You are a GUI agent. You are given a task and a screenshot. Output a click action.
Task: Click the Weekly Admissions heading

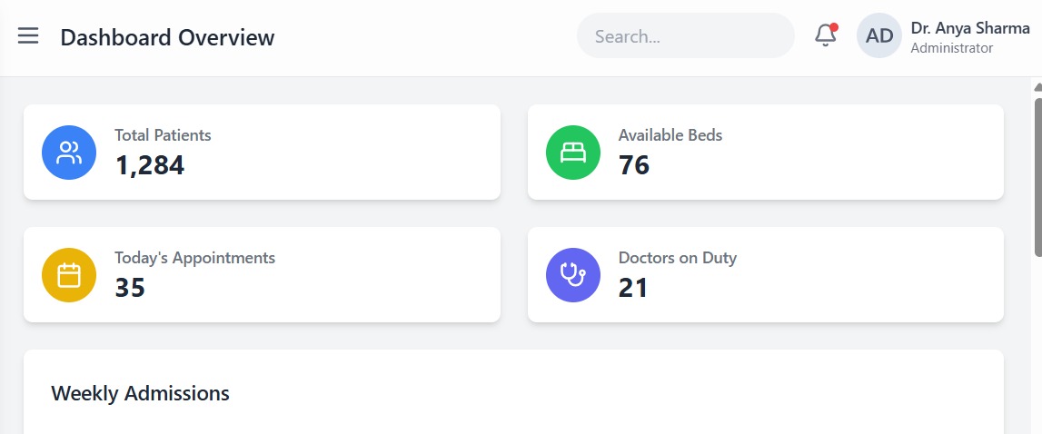click(x=140, y=393)
